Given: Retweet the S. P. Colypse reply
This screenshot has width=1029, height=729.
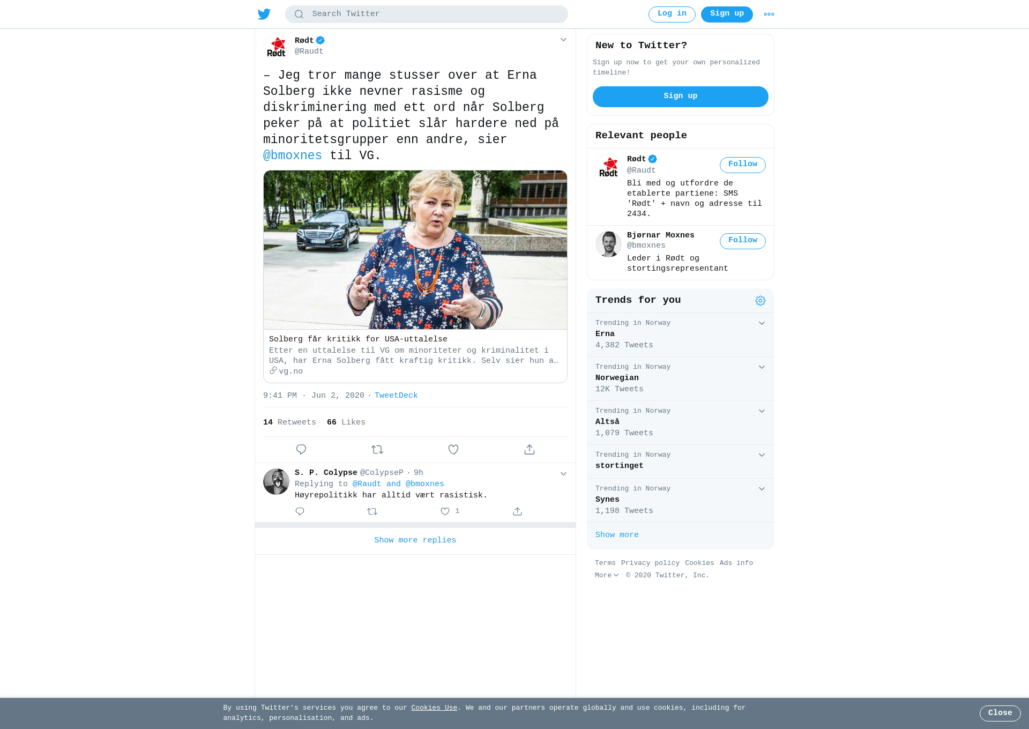Looking at the screenshot, I should coord(372,511).
